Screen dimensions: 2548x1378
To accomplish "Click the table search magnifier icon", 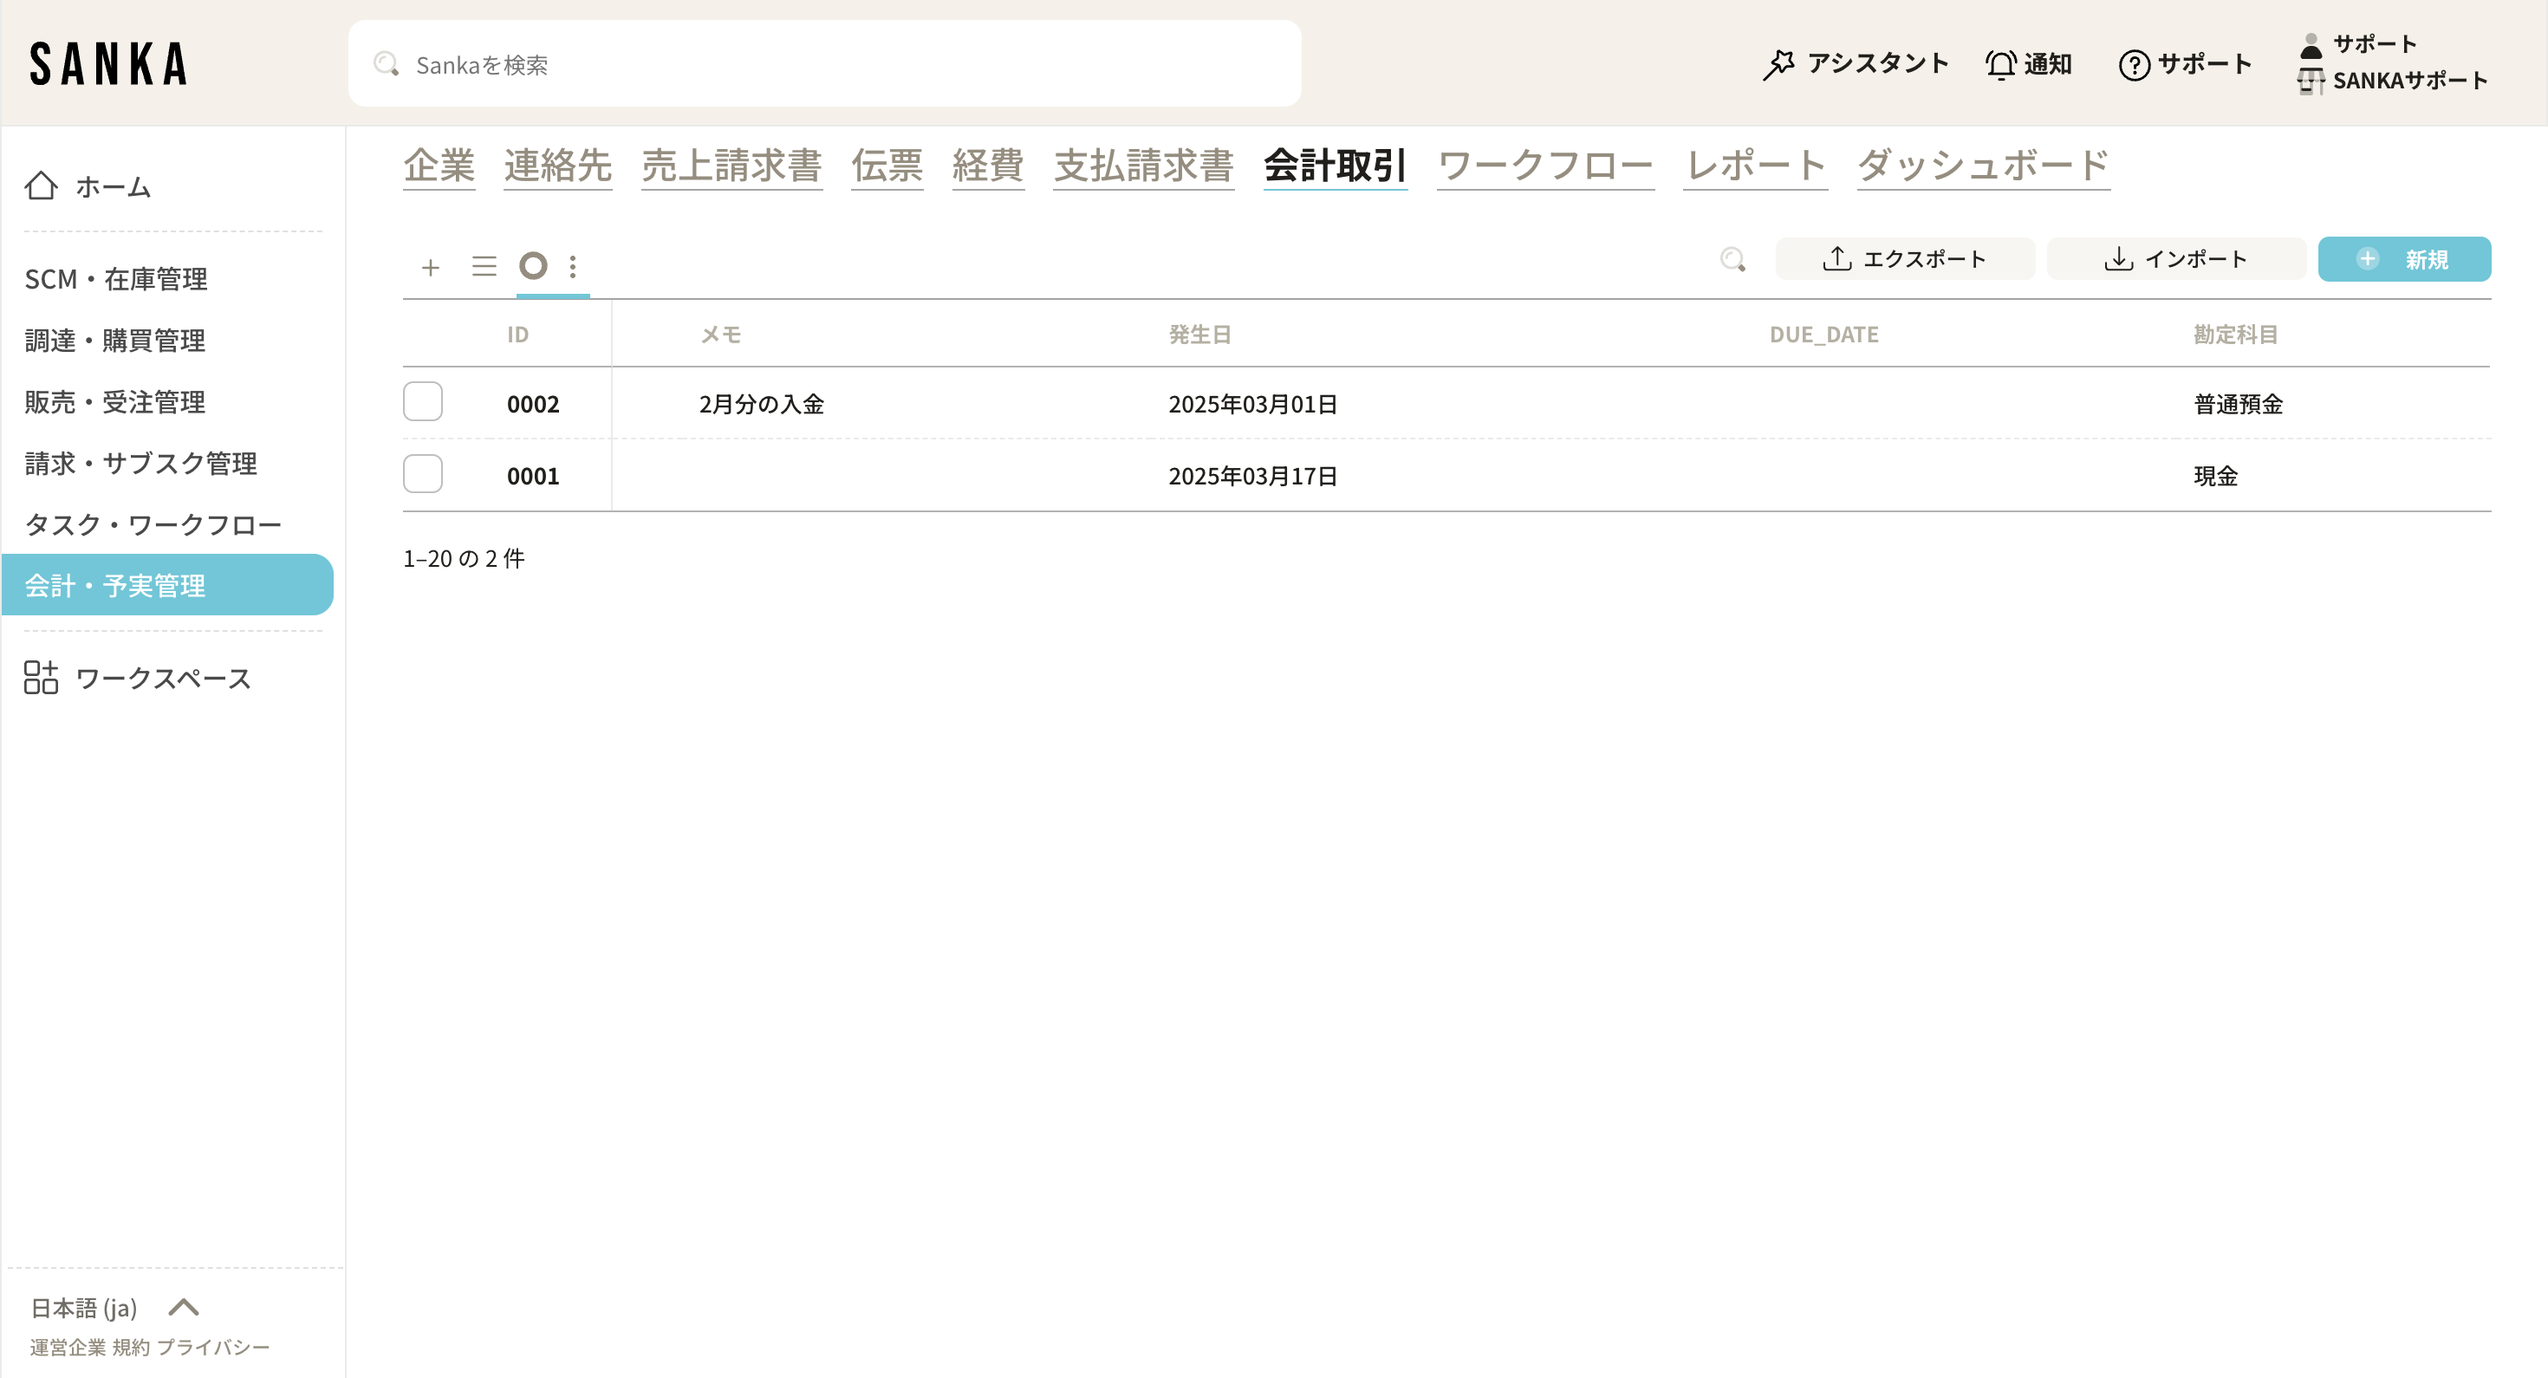I will [x=1732, y=259].
